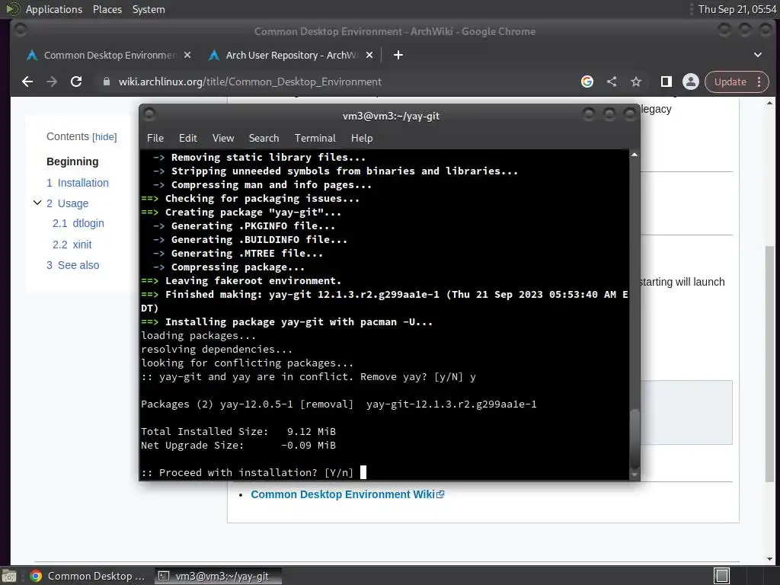780x585 pixels.
Task: Click the clock showing Thu Sep 21
Action: tap(737, 9)
